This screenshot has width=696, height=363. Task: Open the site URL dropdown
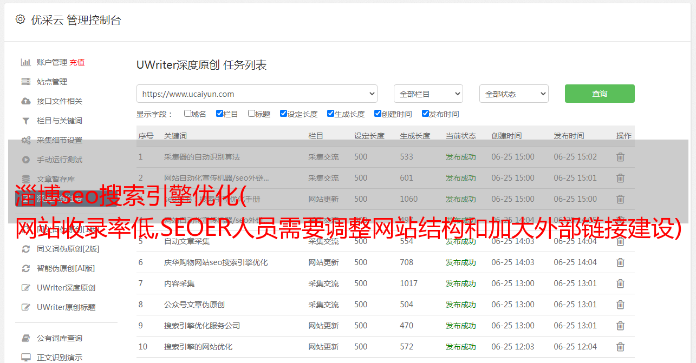point(257,94)
